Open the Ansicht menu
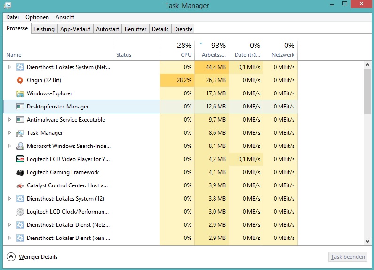Viewport: 374px width, 270px height. 65,17
